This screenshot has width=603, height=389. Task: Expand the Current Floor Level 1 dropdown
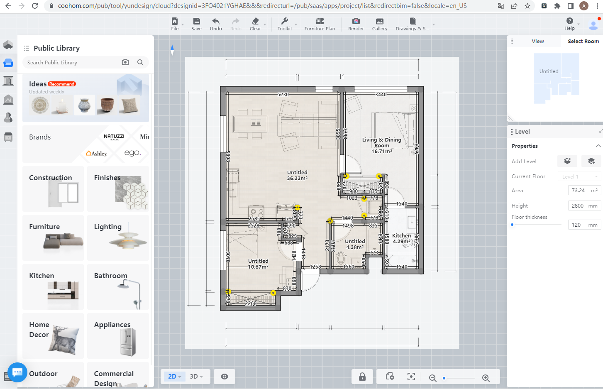pyautogui.click(x=579, y=176)
